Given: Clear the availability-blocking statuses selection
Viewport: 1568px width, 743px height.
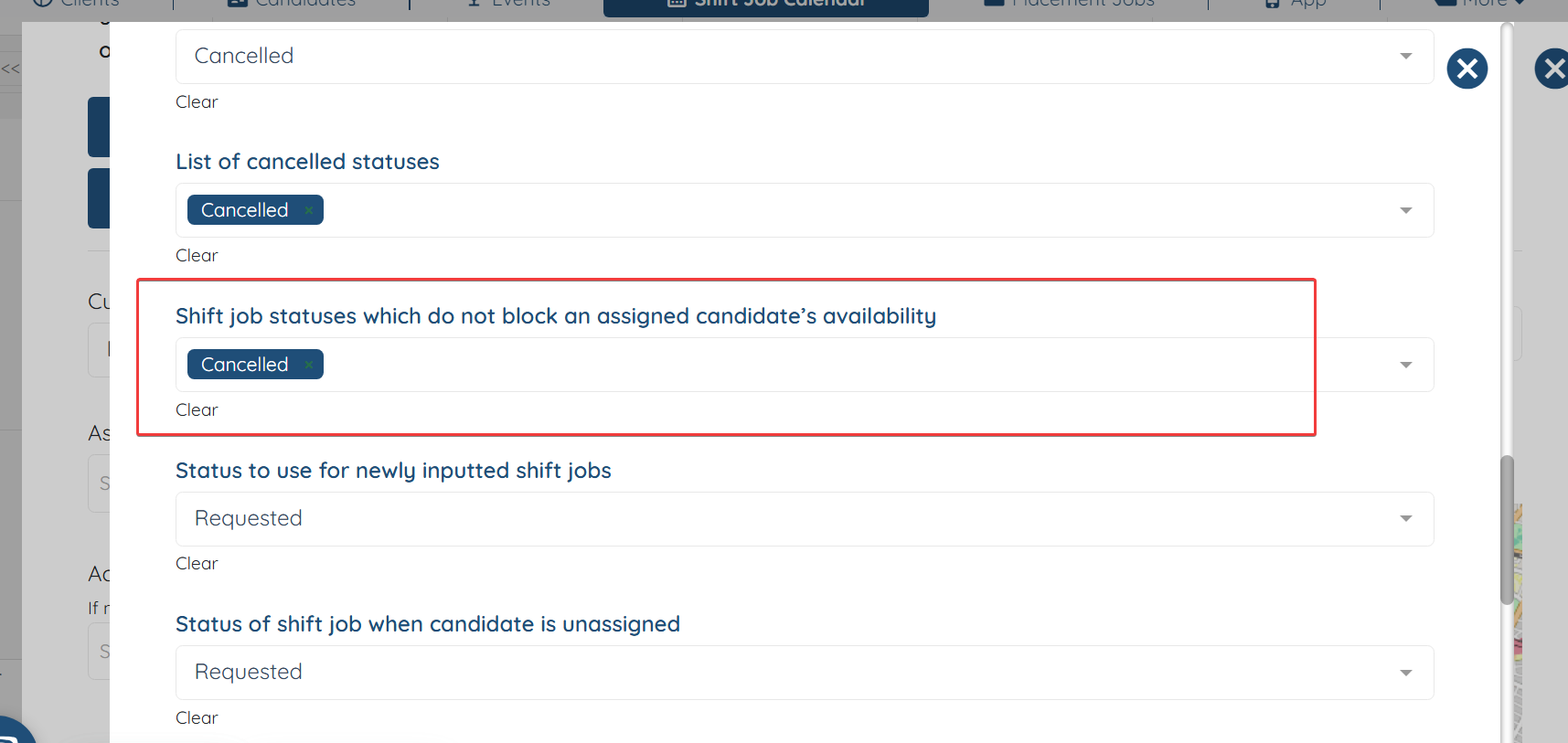Looking at the screenshot, I should click(x=197, y=410).
